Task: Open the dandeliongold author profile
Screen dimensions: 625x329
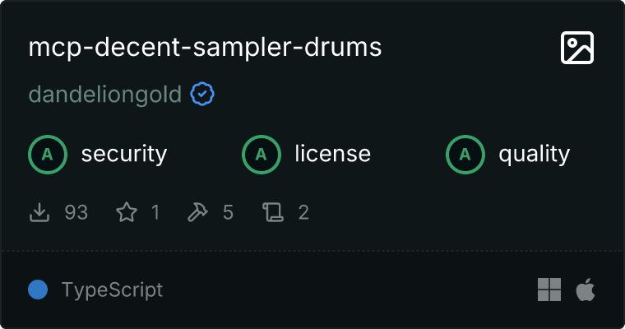Action: coord(105,95)
